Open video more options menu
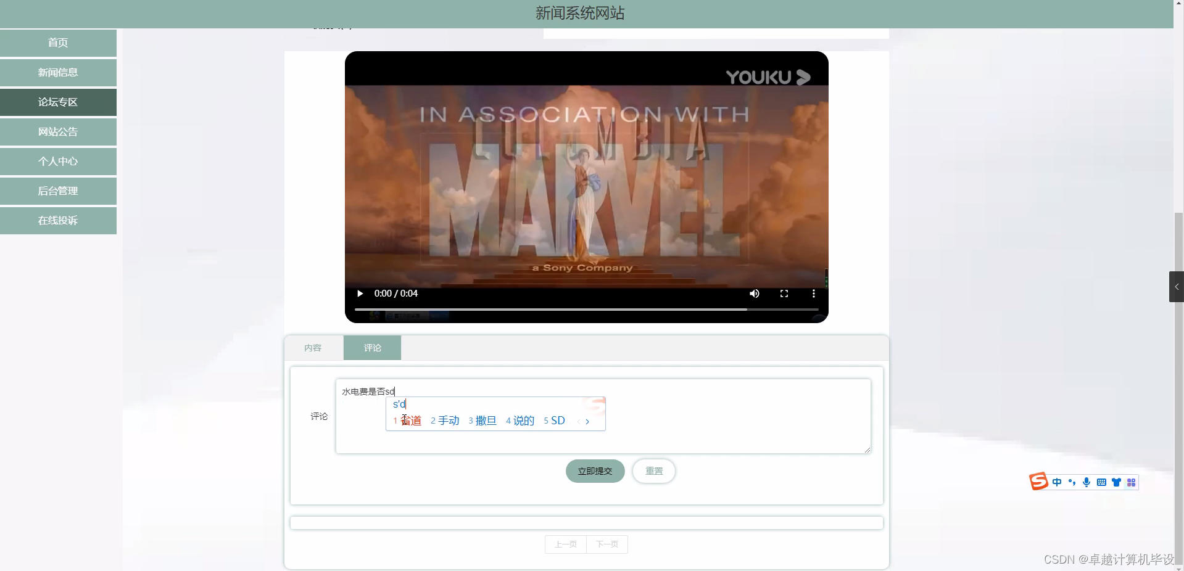Screen dimensions: 1184x571 pos(813,294)
